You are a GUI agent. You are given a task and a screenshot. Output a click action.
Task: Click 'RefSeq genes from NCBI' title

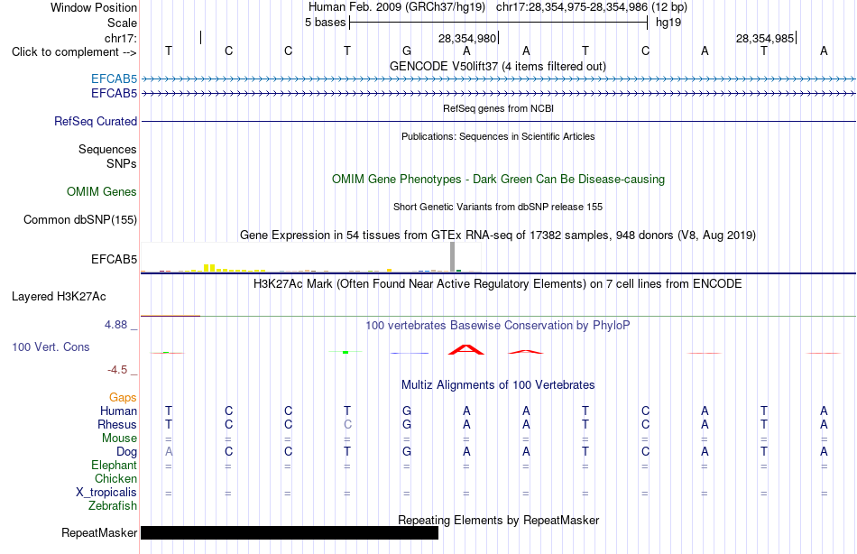point(498,108)
